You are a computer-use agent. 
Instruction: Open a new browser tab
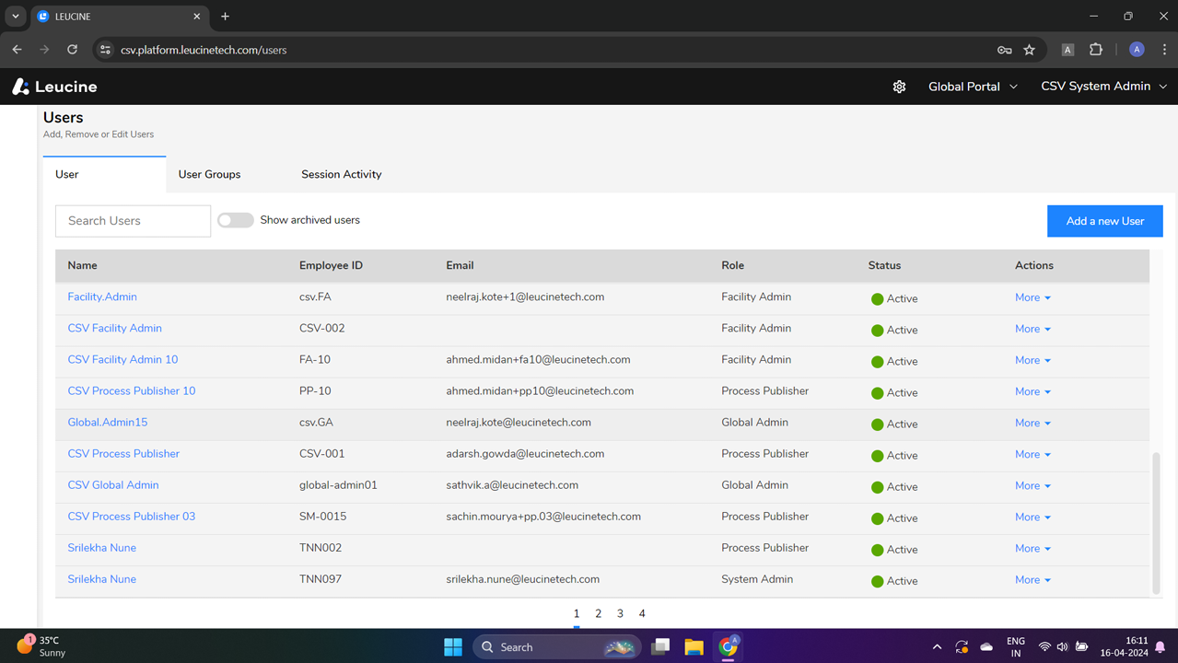tap(225, 17)
